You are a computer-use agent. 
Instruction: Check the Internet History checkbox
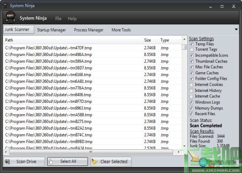tap(191, 90)
